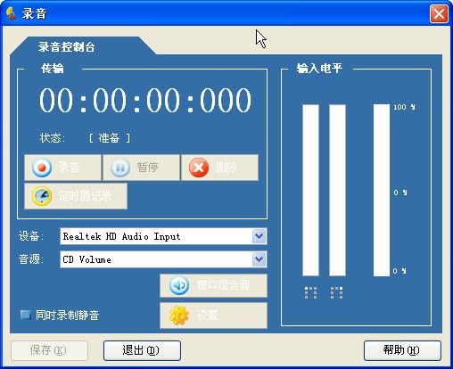
Task: Close the 录音 window
Action: tap(439, 13)
